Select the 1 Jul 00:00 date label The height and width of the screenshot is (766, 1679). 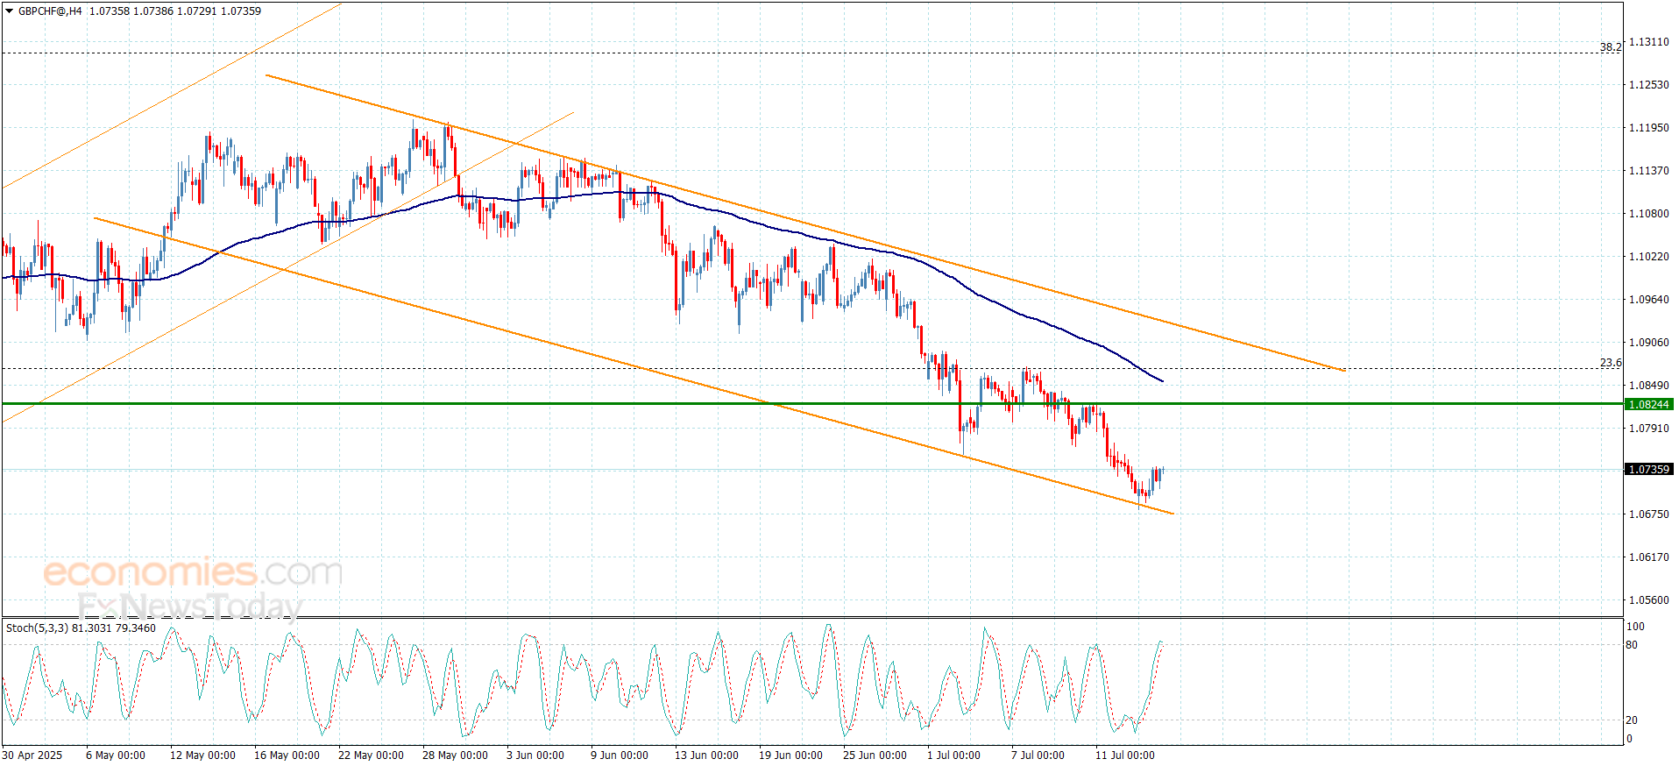tap(953, 755)
